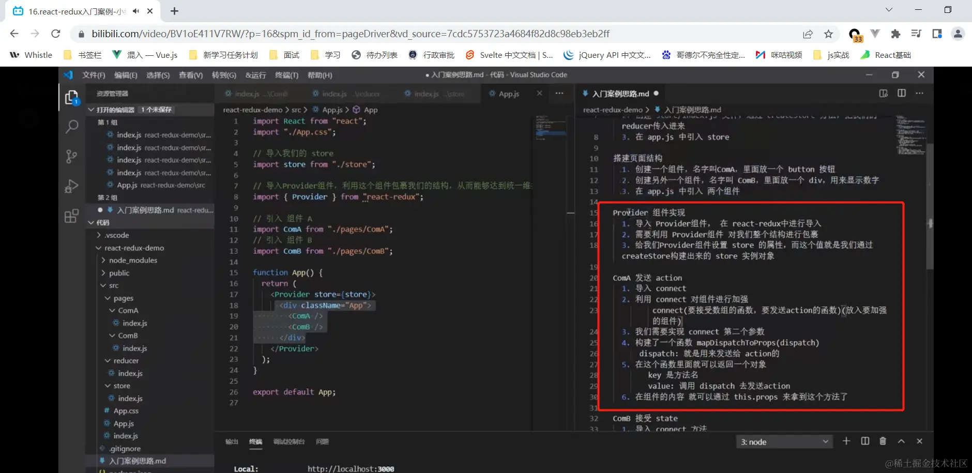The width and height of the screenshot is (972, 473).
Task: Open the React基础 bookmark folder
Action: [886, 55]
